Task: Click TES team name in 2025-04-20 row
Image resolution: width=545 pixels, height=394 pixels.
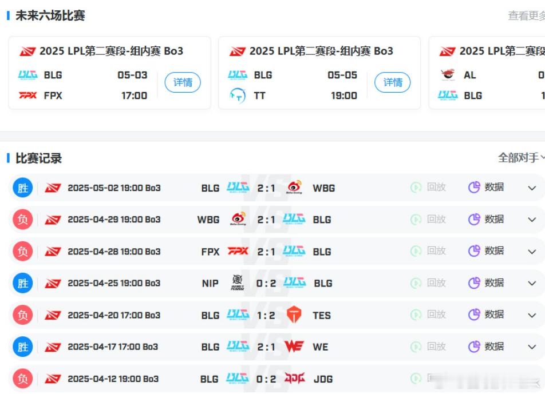Action: tap(322, 315)
